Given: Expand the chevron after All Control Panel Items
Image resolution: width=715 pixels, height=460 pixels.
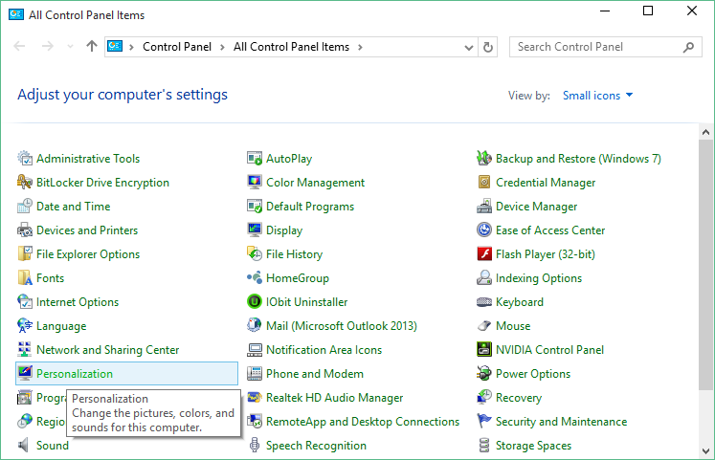Looking at the screenshot, I should pos(359,47).
